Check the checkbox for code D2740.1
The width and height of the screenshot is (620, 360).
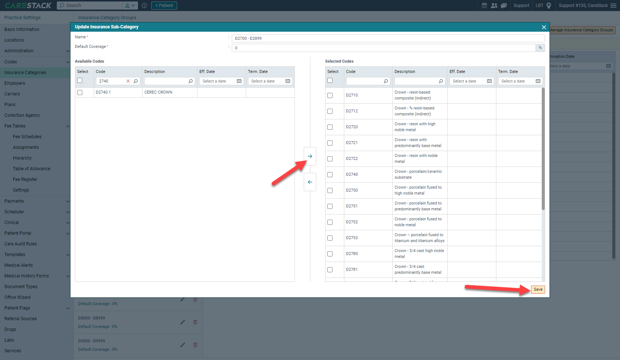pyautogui.click(x=80, y=92)
